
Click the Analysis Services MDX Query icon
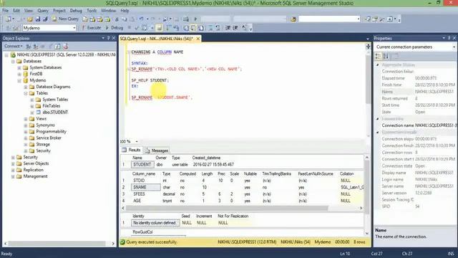[x=92, y=19]
